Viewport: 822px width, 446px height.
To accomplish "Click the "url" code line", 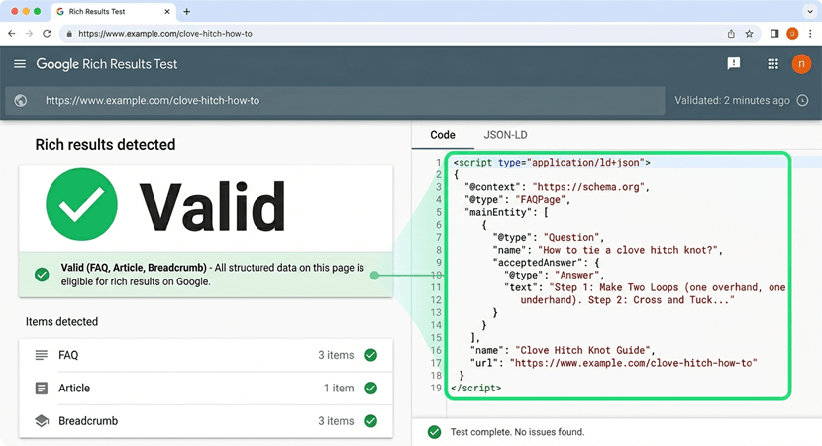I will (613, 363).
